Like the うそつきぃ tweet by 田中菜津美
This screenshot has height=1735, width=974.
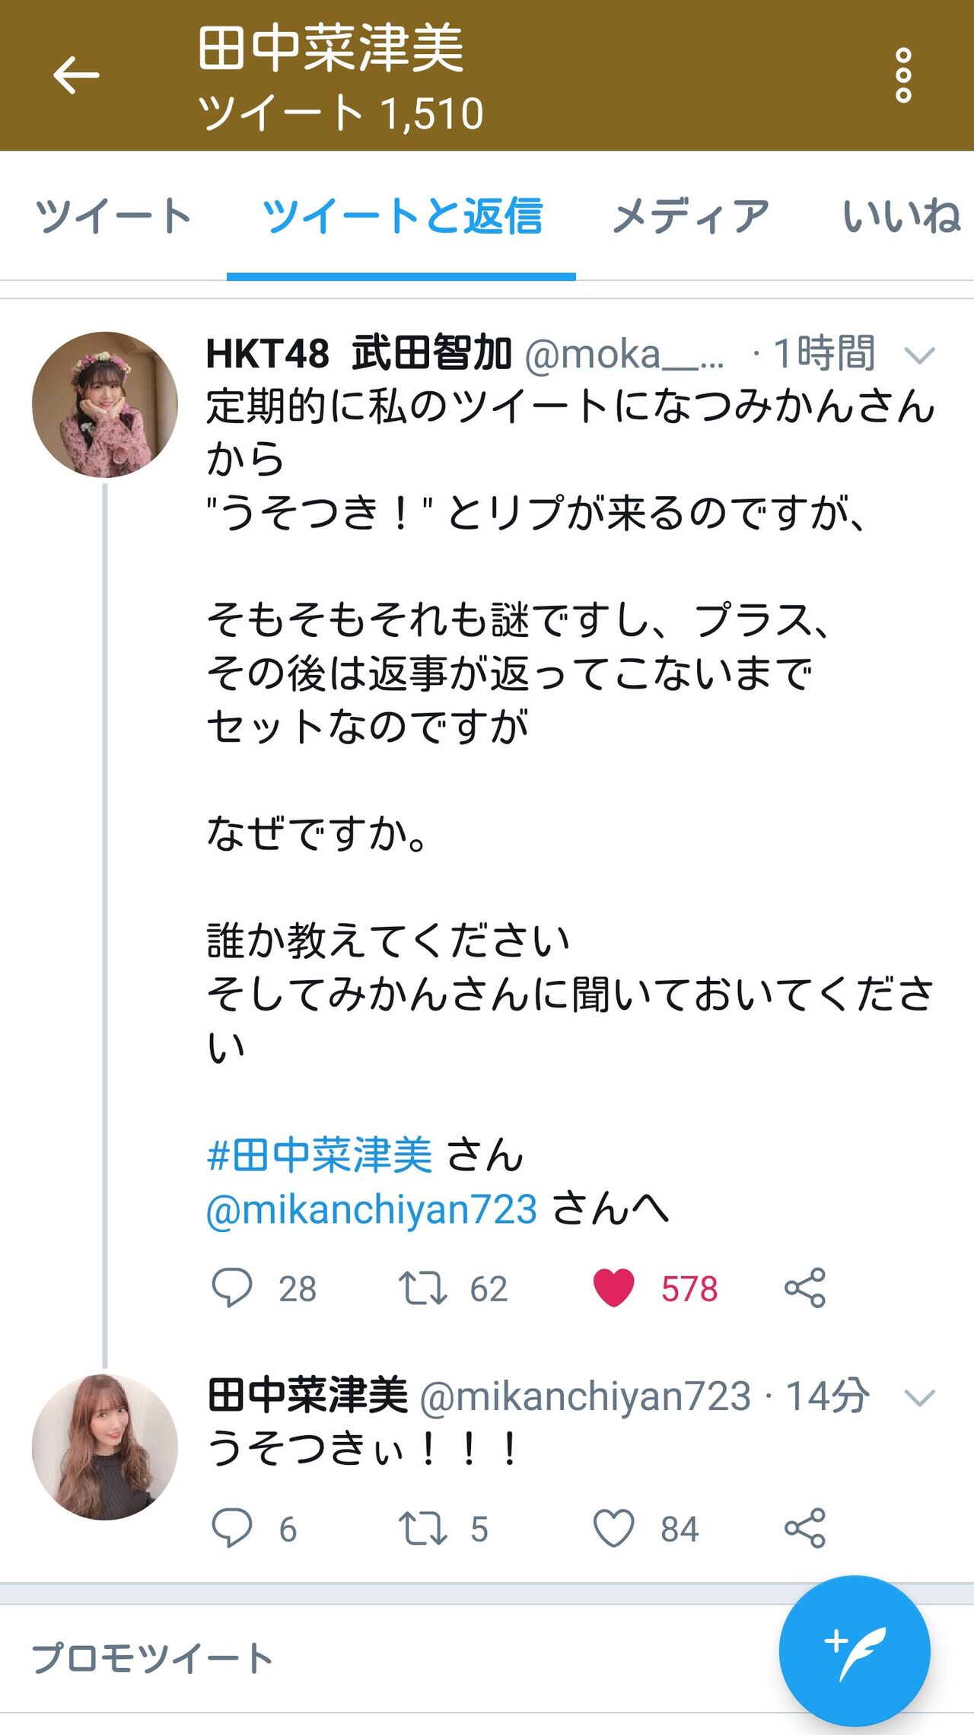click(x=613, y=1528)
